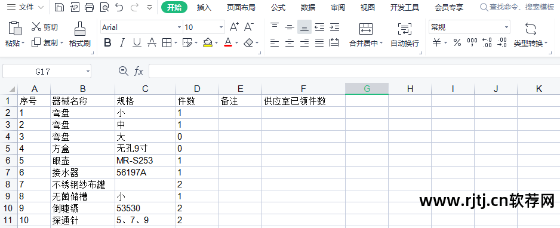
Task: Center text horizontally
Action: (x=290, y=43)
